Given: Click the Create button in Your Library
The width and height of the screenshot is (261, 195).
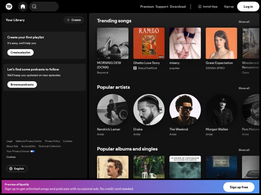Looking at the screenshot, I should (74, 20).
